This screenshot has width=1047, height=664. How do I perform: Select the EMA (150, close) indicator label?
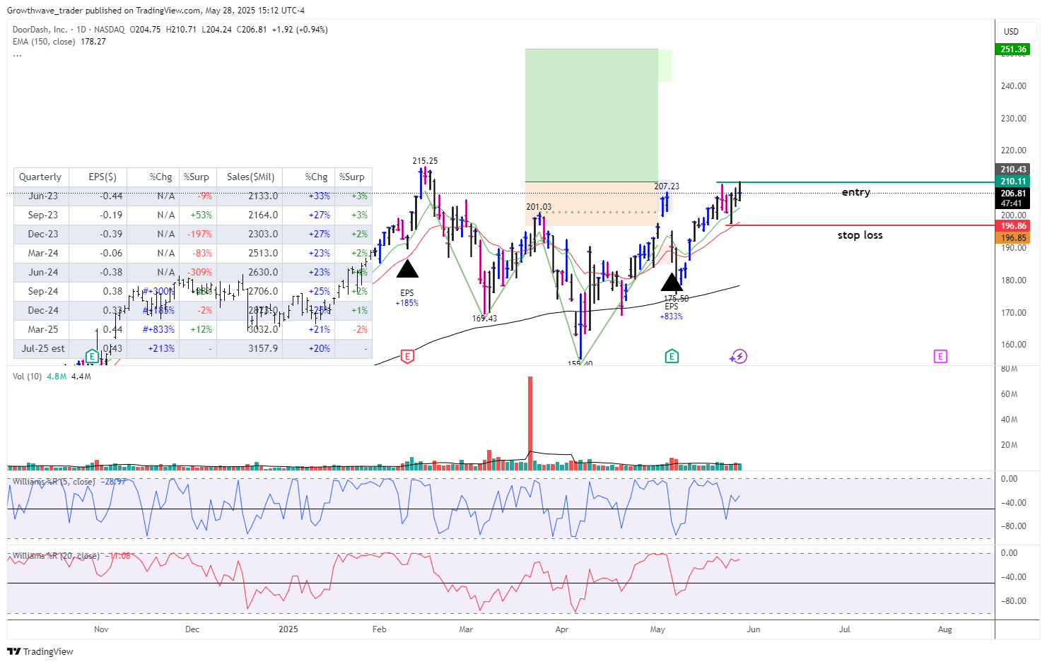click(x=44, y=42)
